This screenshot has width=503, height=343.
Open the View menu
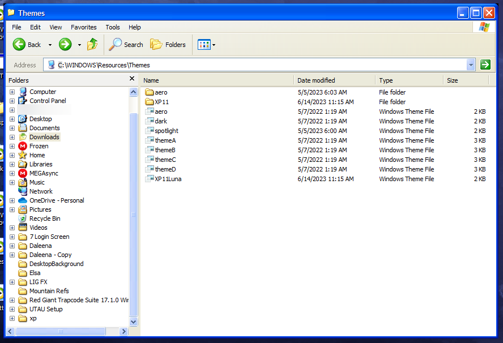56,27
